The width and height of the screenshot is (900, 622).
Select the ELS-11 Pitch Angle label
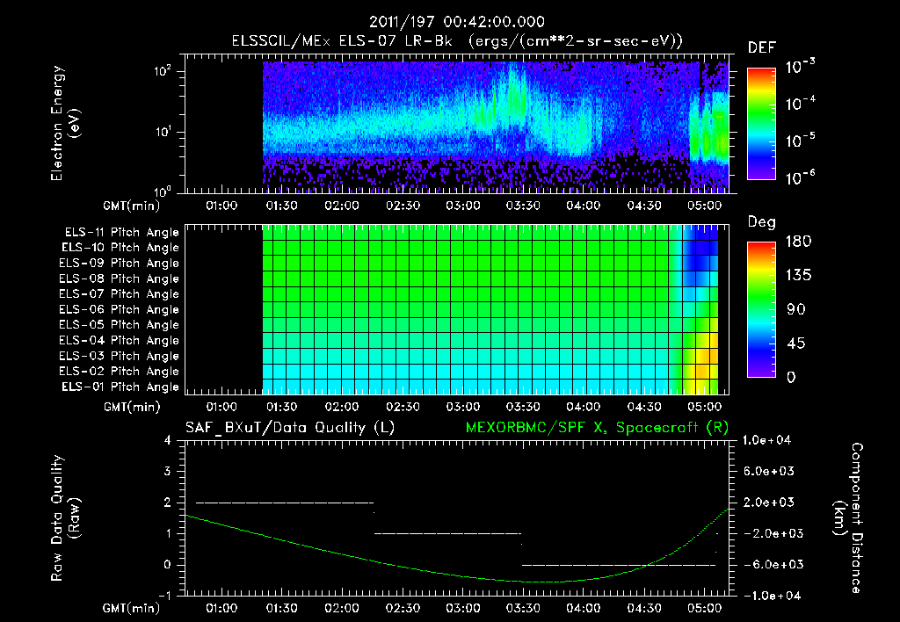[x=121, y=233]
